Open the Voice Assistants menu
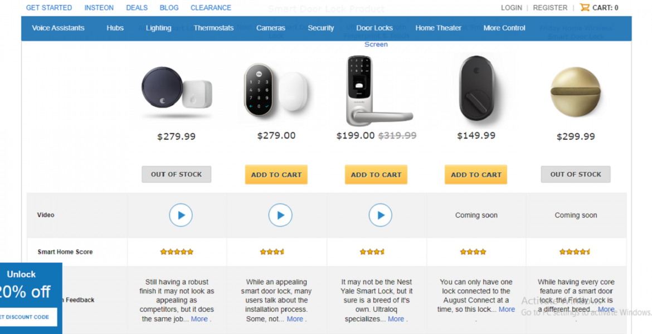The width and height of the screenshot is (652, 334). 59,28
